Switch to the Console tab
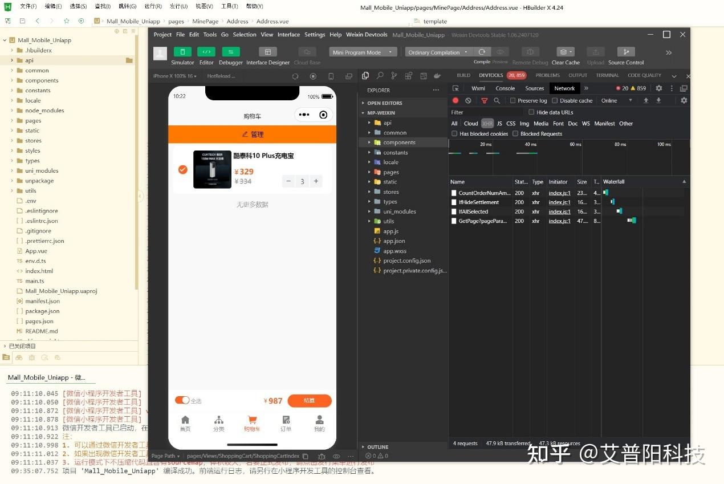The height and width of the screenshot is (484, 724). click(x=505, y=88)
